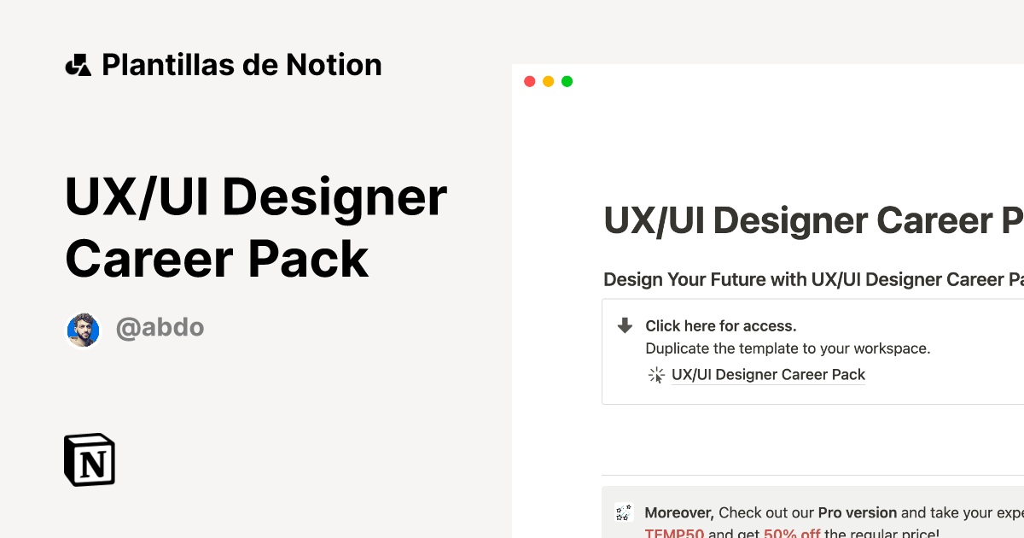Click the downward arrow icon in the access callout
Image resolution: width=1024 pixels, height=538 pixels.
[x=625, y=325]
